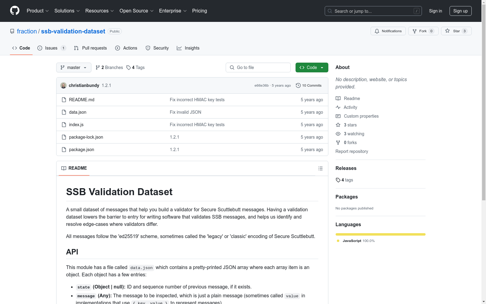Click the index.js file icon

(64, 125)
